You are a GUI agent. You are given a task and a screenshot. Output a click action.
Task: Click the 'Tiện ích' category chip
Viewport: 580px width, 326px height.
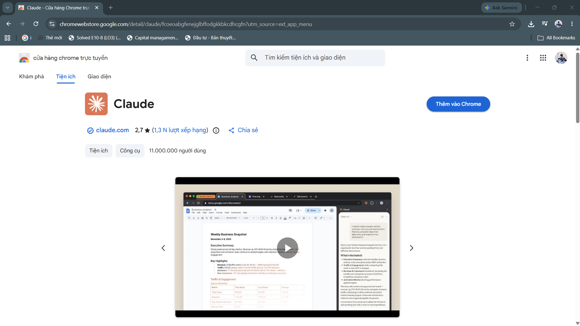pyautogui.click(x=99, y=151)
